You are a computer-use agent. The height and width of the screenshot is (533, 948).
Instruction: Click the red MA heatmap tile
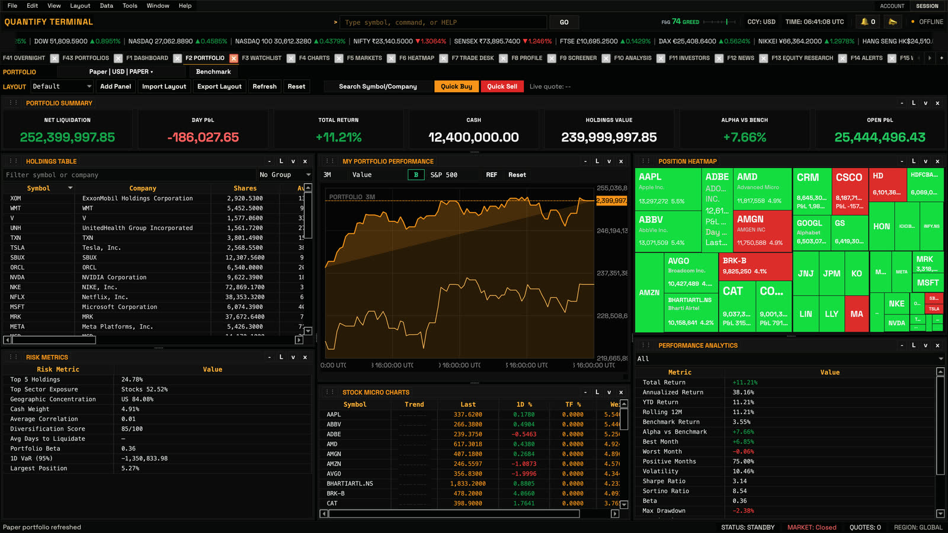click(857, 314)
